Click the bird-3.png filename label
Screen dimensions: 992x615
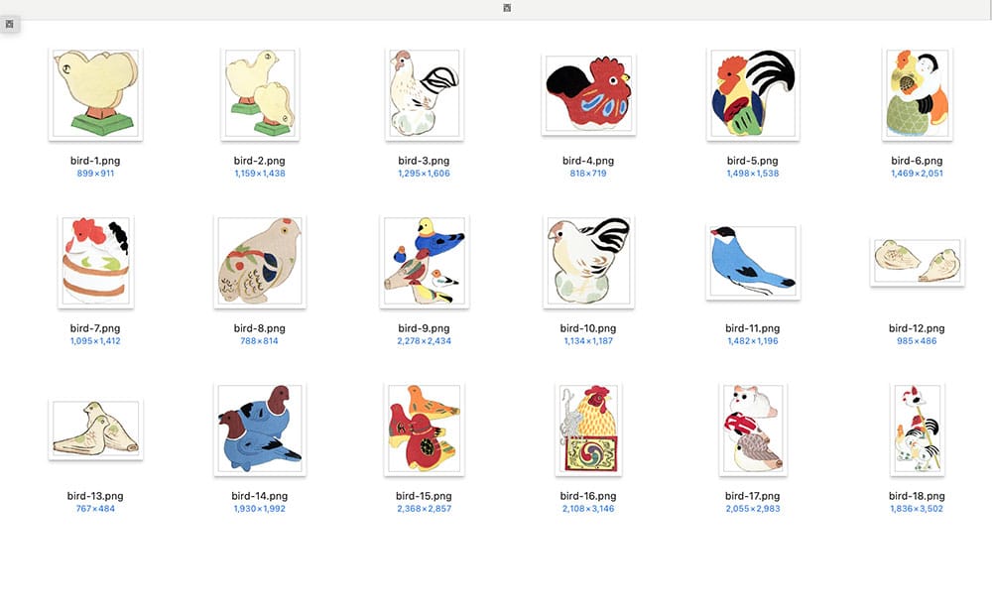424,161
